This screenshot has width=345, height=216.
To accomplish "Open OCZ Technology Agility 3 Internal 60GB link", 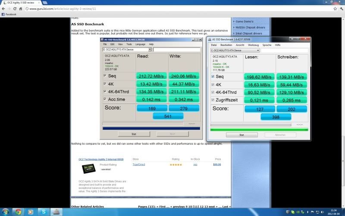I will [x=101, y=159].
